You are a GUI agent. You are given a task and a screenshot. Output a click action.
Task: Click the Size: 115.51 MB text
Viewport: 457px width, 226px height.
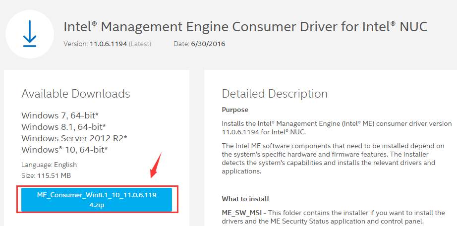tap(46, 175)
